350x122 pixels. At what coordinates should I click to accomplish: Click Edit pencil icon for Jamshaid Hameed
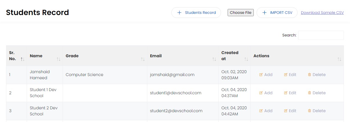(x=286, y=75)
